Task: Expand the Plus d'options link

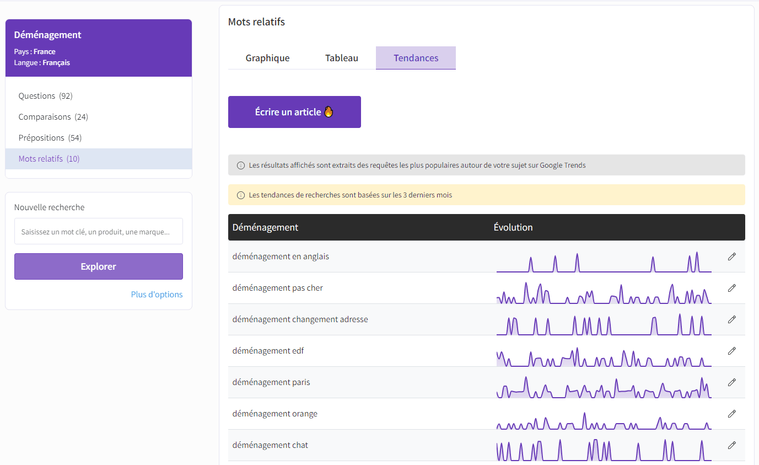Action: point(157,295)
